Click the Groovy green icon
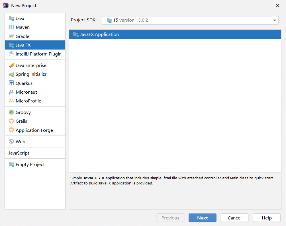 point(11,112)
